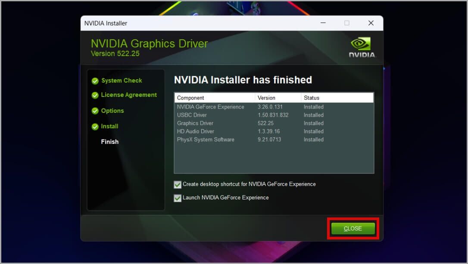Select the USBC Driver row

(x=274, y=115)
